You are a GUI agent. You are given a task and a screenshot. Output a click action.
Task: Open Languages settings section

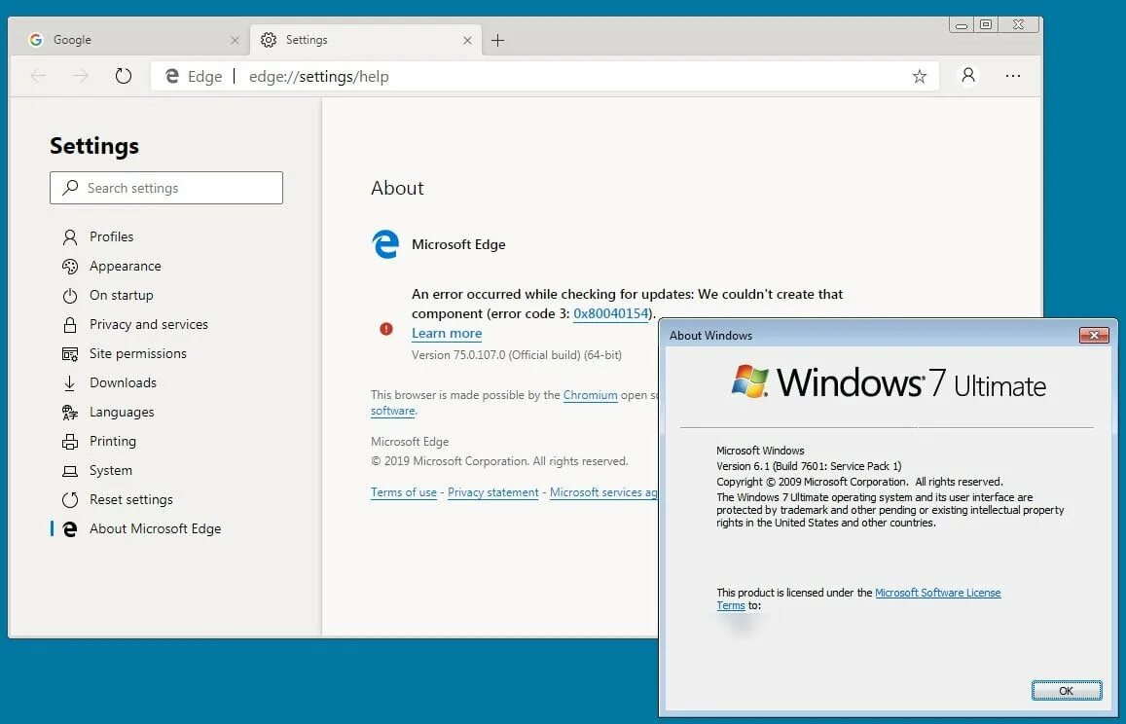(x=122, y=412)
